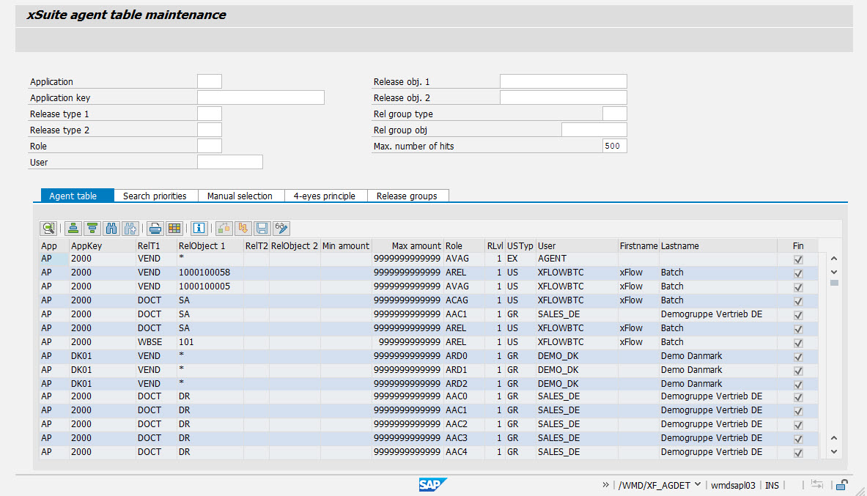Sort table in descending order
The width and height of the screenshot is (867, 496).
[x=92, y=228]
